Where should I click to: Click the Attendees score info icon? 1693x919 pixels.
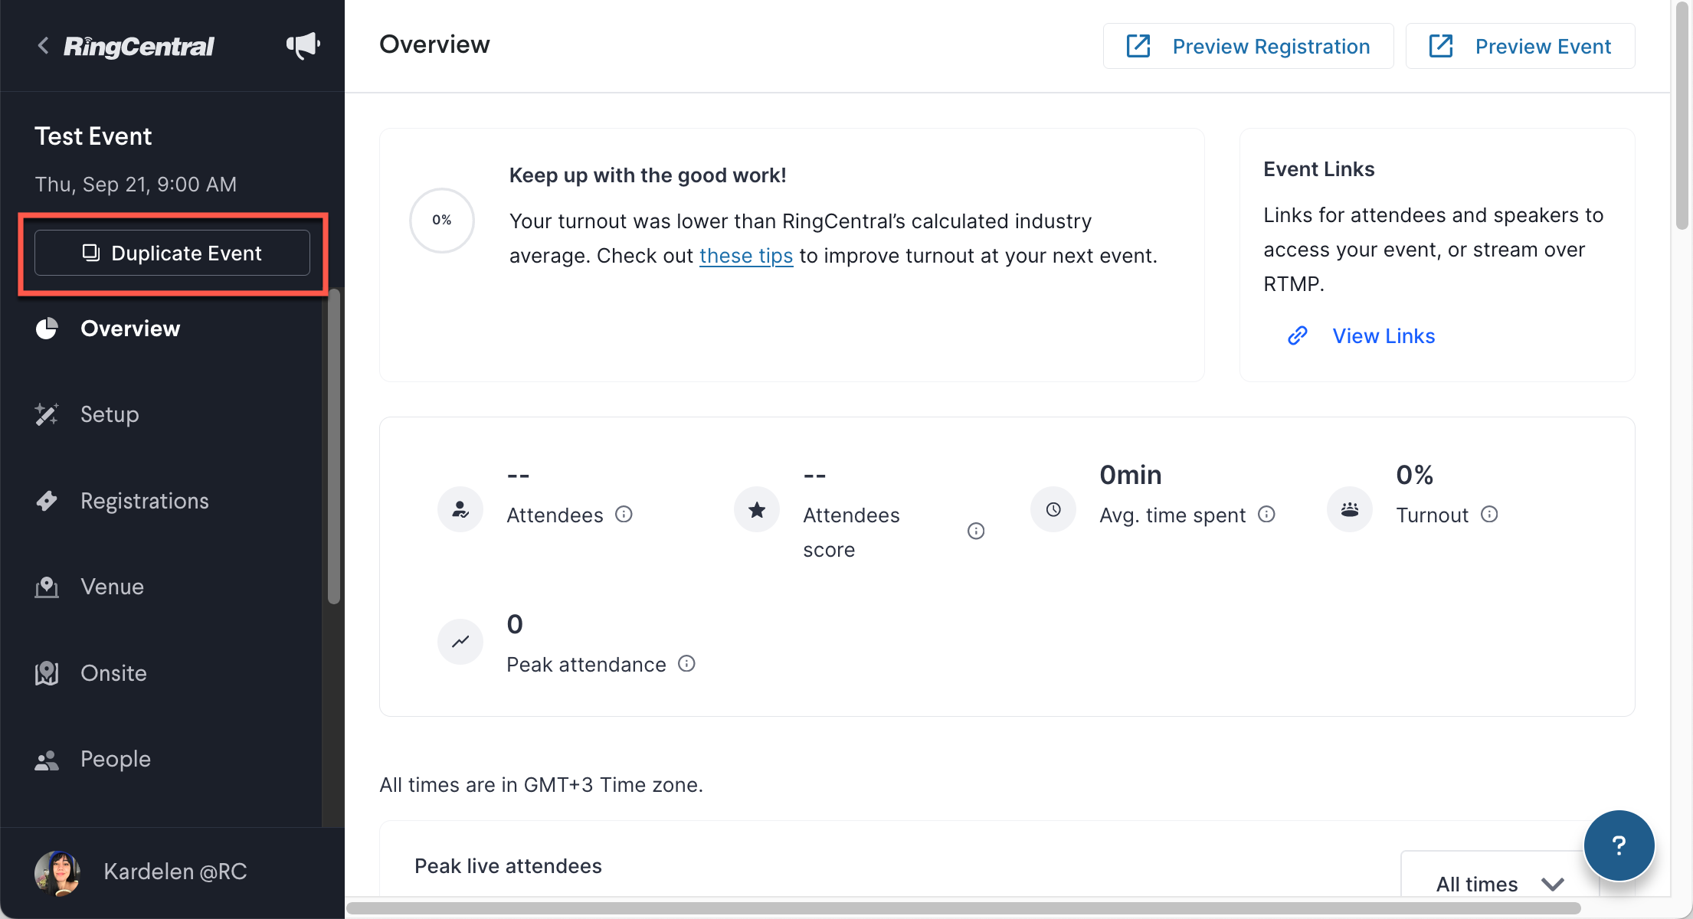coord(976,531)
